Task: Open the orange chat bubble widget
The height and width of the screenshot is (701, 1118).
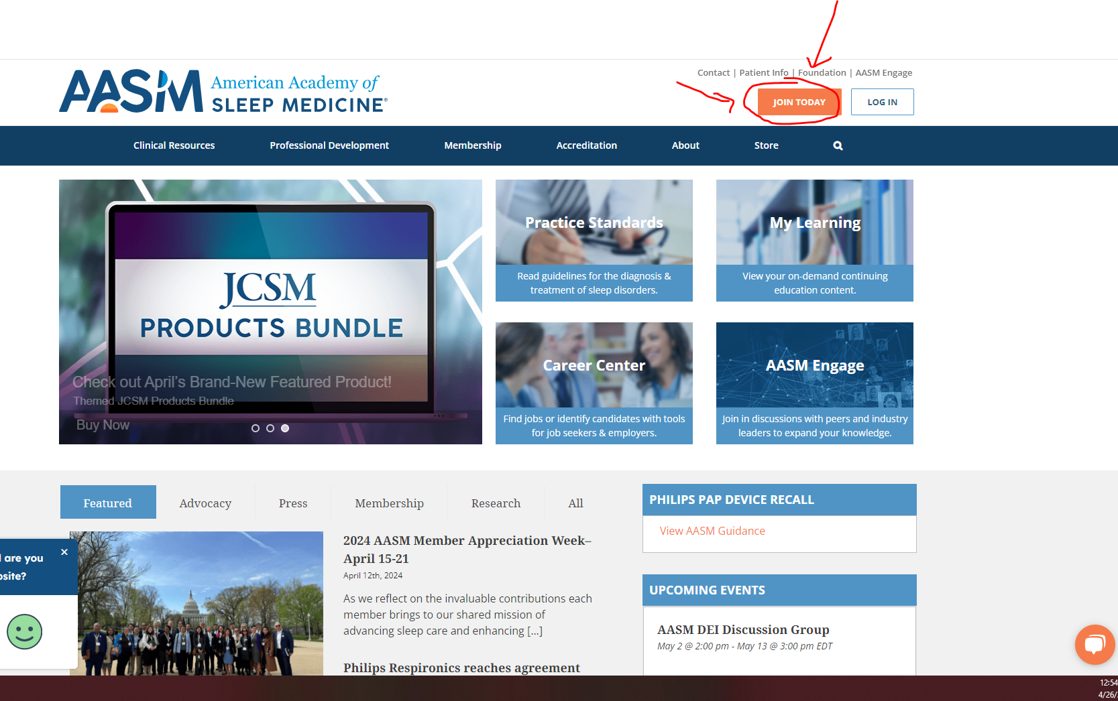Action: 1095,644
